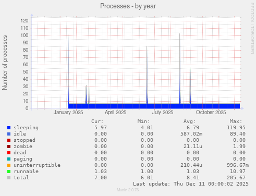The height and width of the screenshot is (196, 256).
Task: Click the y-axis label 120
Action: [x=25, y=21]
